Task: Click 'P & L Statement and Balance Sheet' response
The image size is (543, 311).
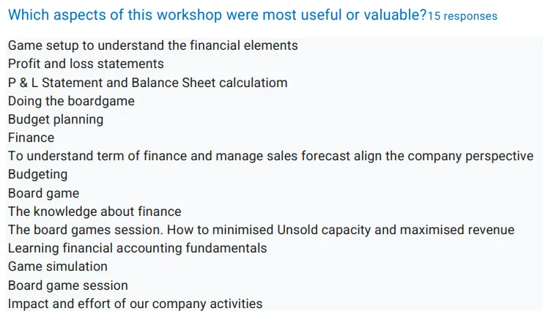Action: click(x=147, y=83)
